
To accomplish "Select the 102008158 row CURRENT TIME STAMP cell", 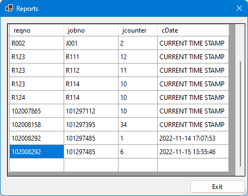I will click(x=193, y=124).
